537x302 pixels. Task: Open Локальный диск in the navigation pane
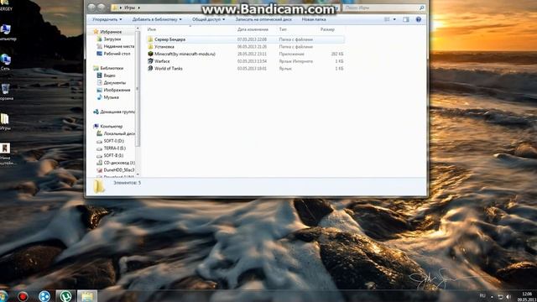point(119,133)
